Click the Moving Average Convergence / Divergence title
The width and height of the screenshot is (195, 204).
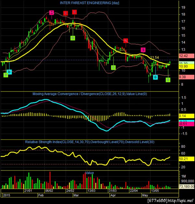tap(90, 94)
